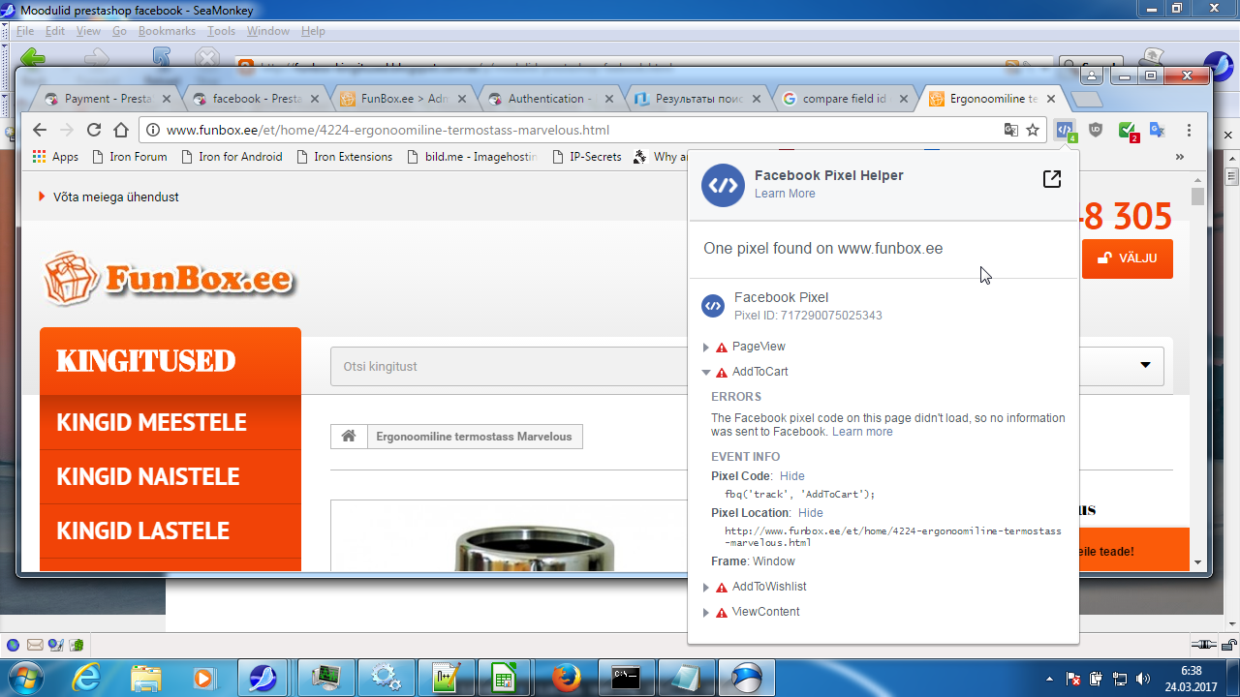Open the new tab button
This screenshot has height=697, width=1240.
[x=1087, y=99]
